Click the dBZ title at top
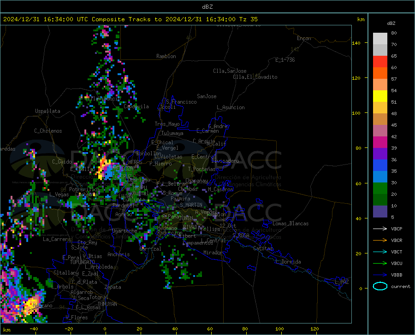 207,7
